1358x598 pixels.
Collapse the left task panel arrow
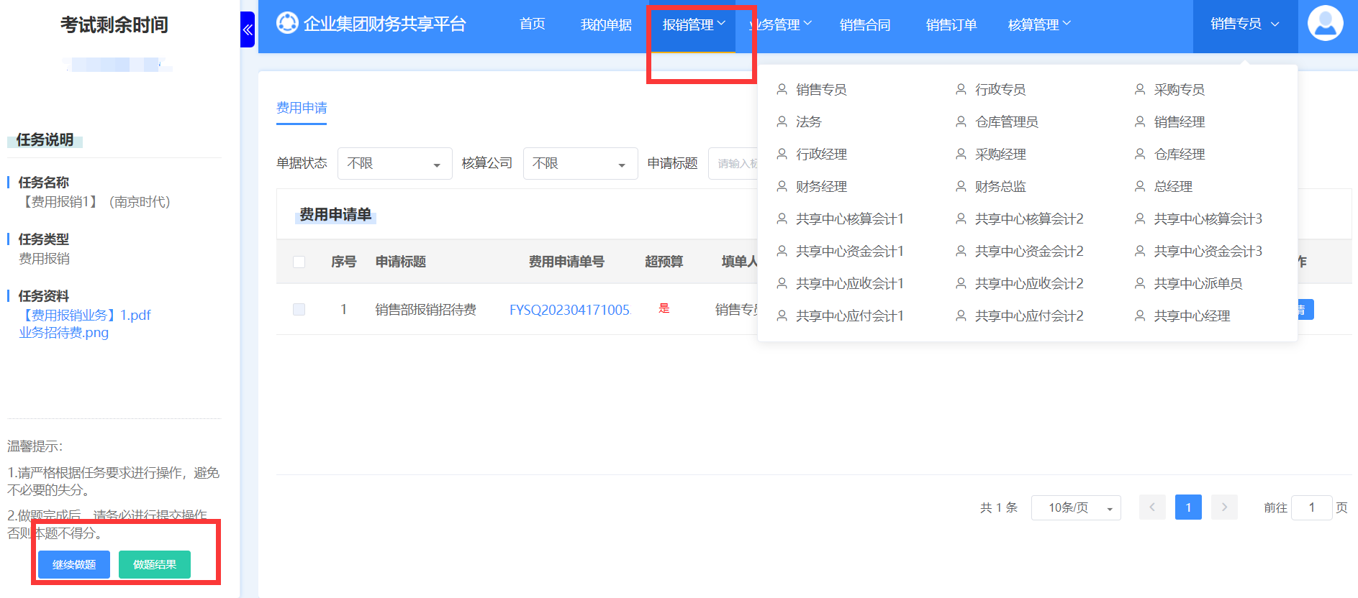[x=248, y=29]
